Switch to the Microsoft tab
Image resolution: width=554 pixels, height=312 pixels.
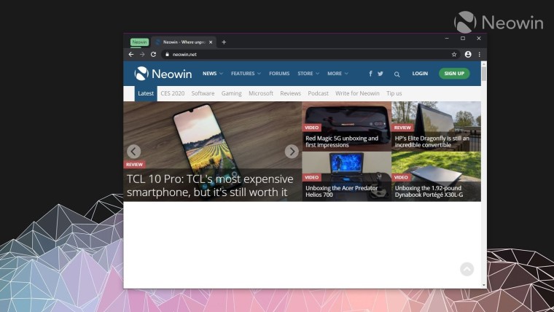tap(261, 93)
